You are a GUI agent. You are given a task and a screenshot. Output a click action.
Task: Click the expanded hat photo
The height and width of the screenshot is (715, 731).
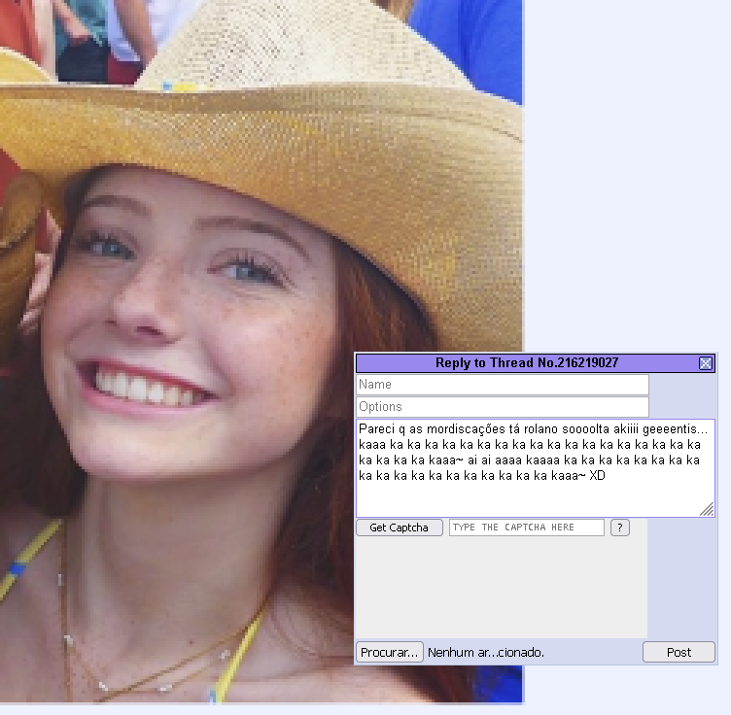(x=261, y=352)
